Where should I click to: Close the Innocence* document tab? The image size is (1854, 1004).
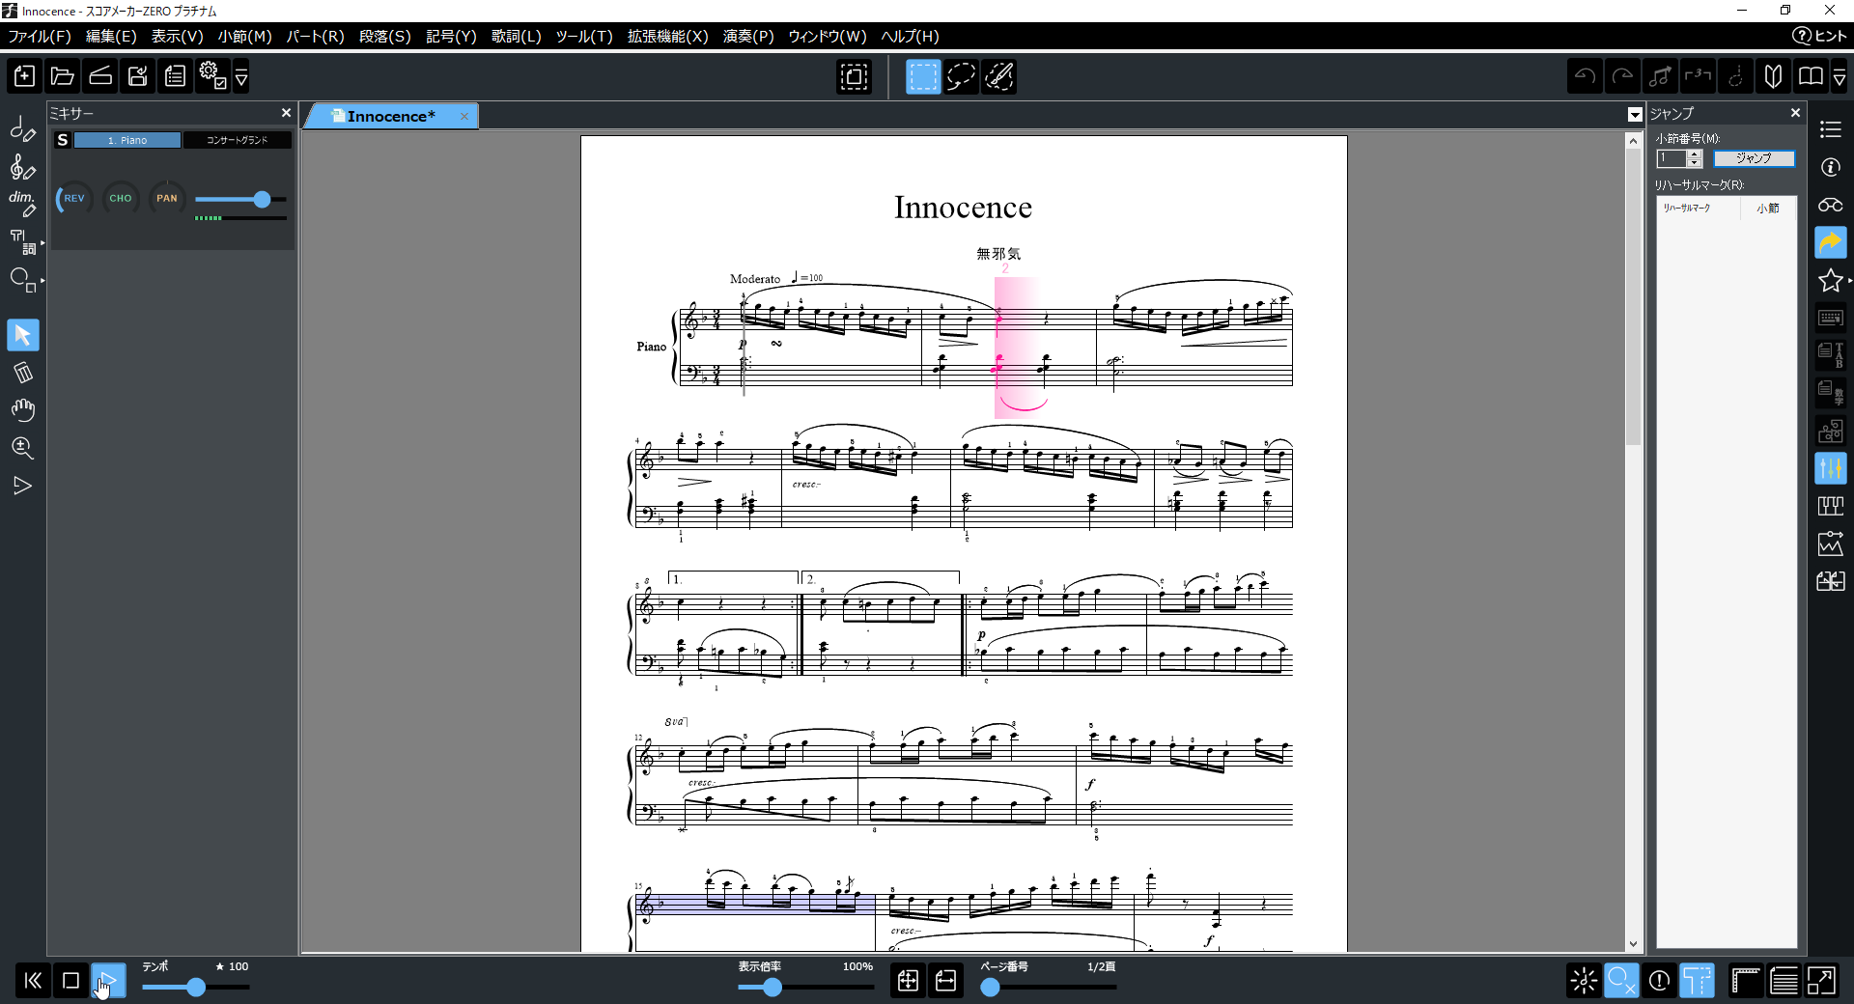click(464, 116)
